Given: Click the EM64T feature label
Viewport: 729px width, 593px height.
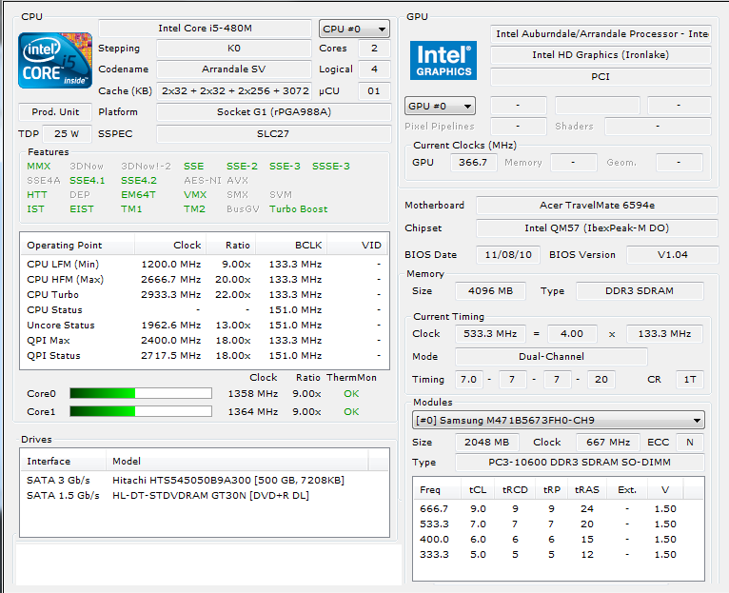Looking at the screenshot, I should pyautogui.click(x=138, y=195).
